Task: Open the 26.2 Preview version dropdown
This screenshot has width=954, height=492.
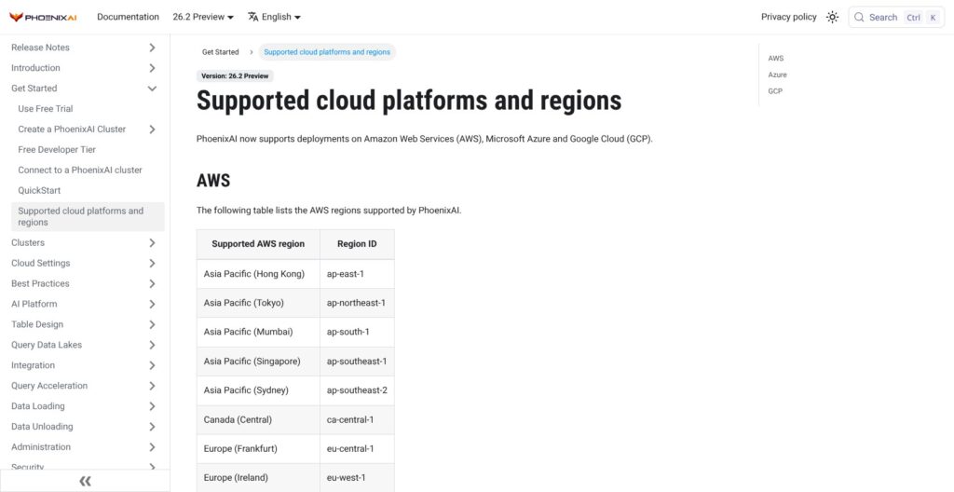Action: coord(203,17)
